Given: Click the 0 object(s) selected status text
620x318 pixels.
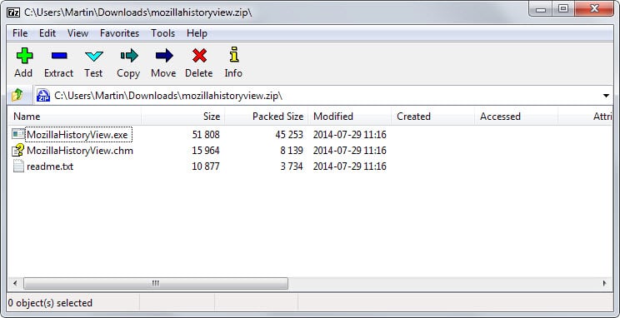Looking at the screenshot, I should 50,303.
